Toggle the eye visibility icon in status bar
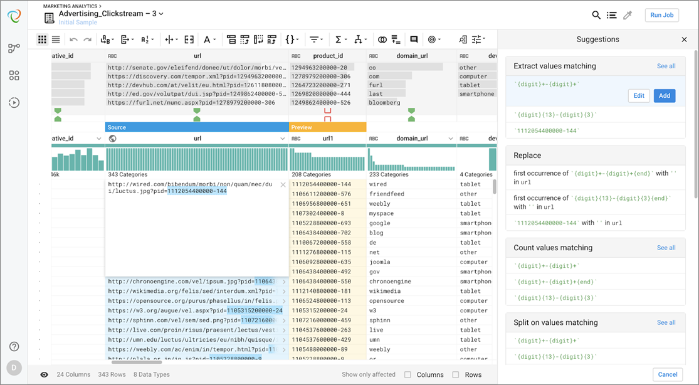 click(44, 375)
